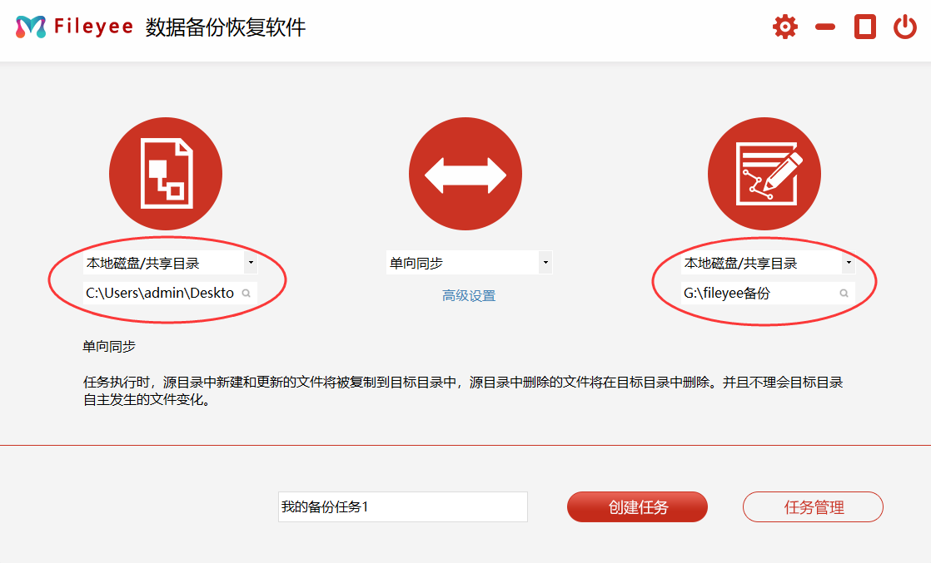Minimize the window with the dash icon
This screenshot has height=563, width=931.
(x=825, y=27)
